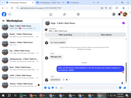Switch to the Marketplace - 2 Beds 1 Bath tab
Viewport: 131px width, 98px height.
click(50, 3)
